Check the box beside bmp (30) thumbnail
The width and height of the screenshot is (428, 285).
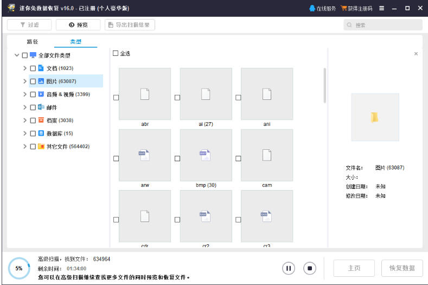tap(177, 159)
